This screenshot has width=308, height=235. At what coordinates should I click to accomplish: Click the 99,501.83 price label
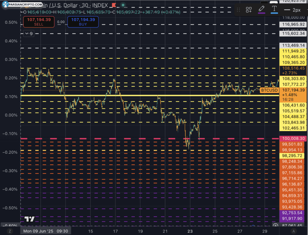click(292, 144)
